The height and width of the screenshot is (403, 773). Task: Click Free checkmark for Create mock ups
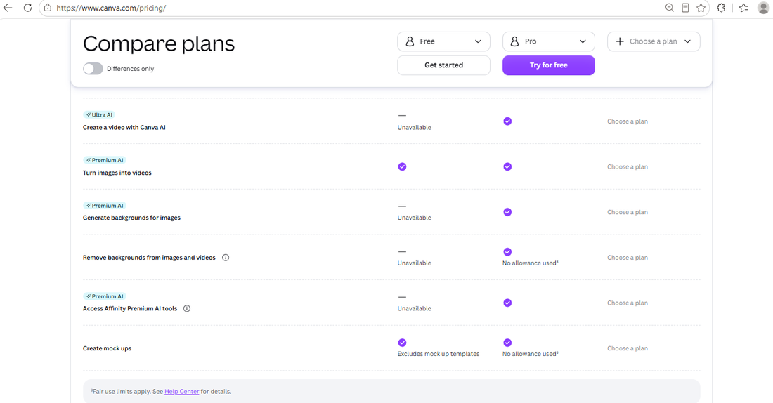(x=402, y=343)
